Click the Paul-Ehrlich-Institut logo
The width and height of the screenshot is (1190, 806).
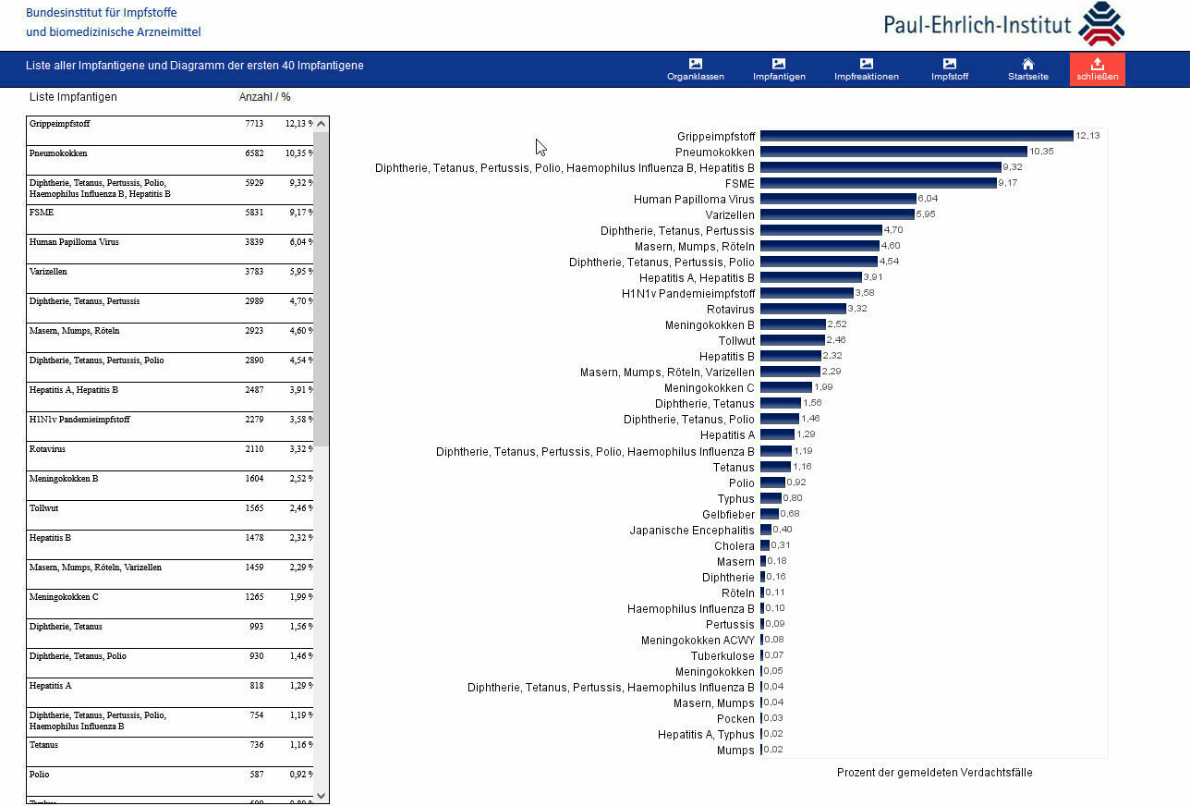(x=1003, y=24)
